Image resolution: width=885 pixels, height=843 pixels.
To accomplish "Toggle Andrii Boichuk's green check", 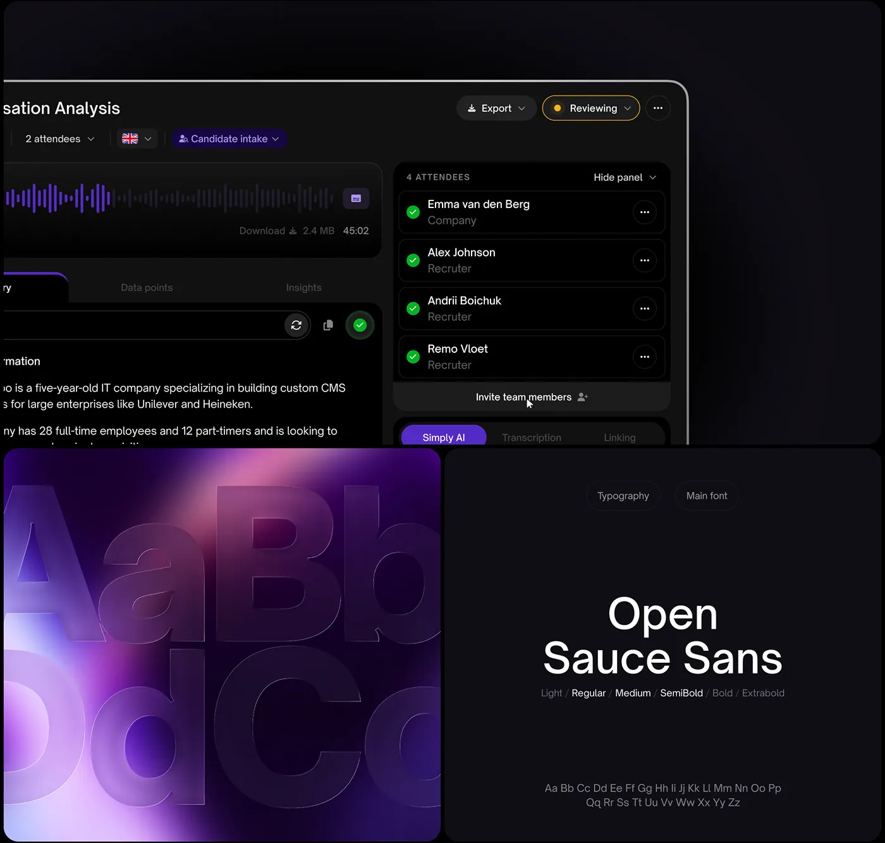I will (x=413, y=309).
